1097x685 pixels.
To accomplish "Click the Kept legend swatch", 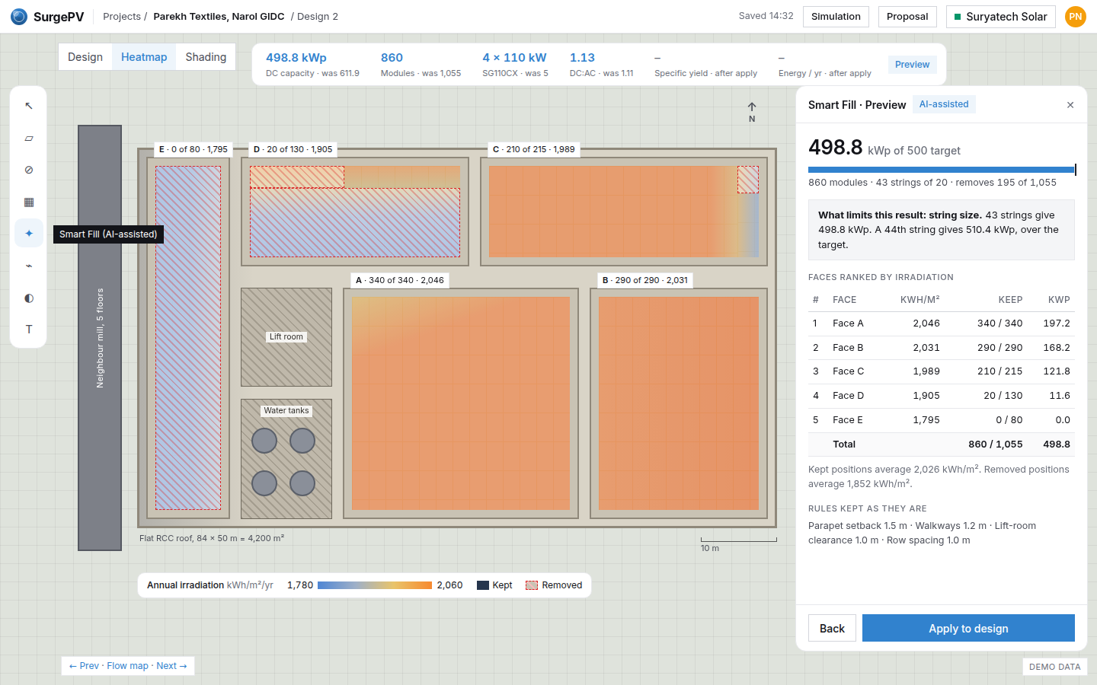I will coord(483,585).
